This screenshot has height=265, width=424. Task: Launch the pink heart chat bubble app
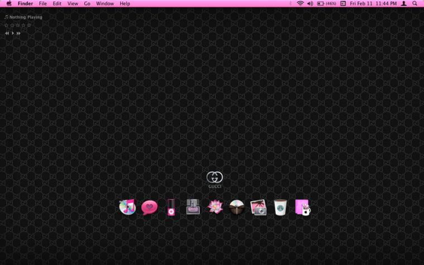150,208
